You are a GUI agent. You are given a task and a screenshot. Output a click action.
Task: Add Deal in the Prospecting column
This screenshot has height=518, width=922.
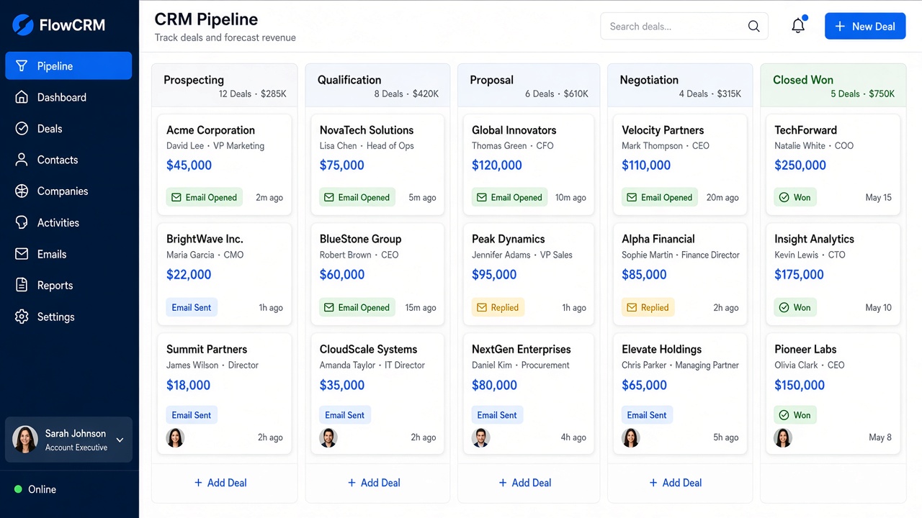coord(220,483)
